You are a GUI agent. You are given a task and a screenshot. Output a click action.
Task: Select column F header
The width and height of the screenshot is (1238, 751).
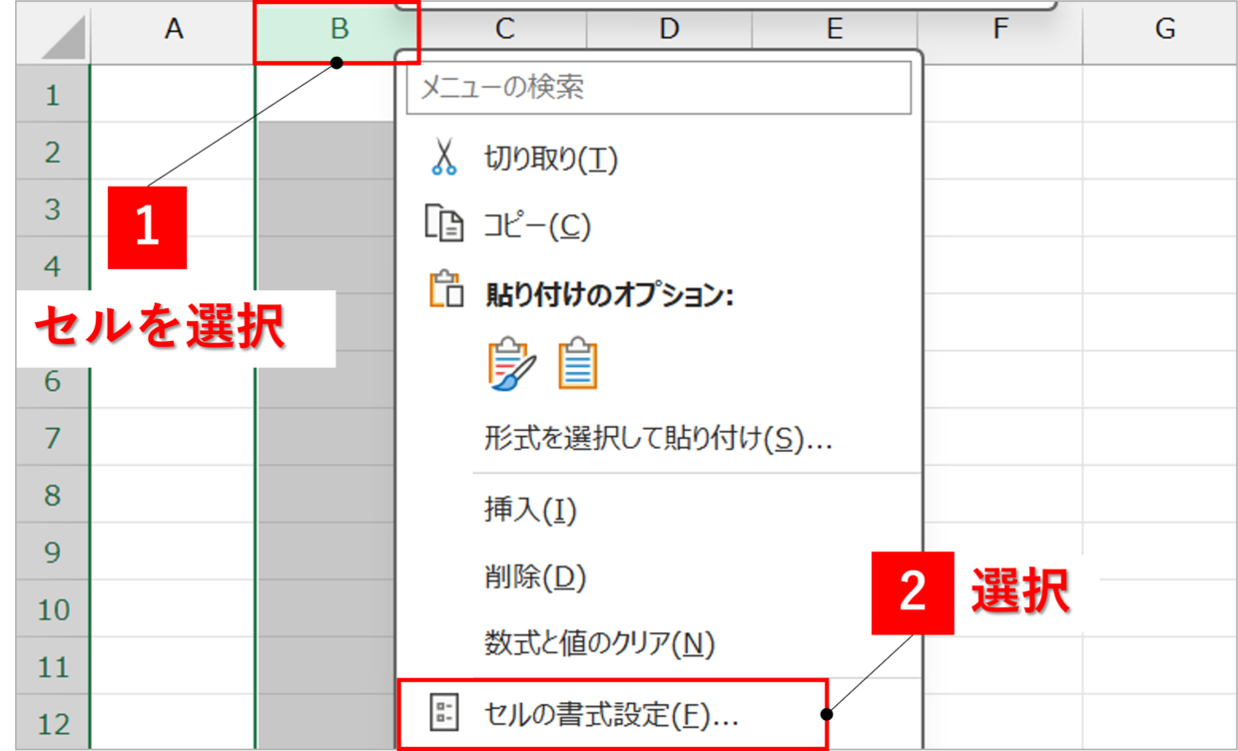pos(999,31)
